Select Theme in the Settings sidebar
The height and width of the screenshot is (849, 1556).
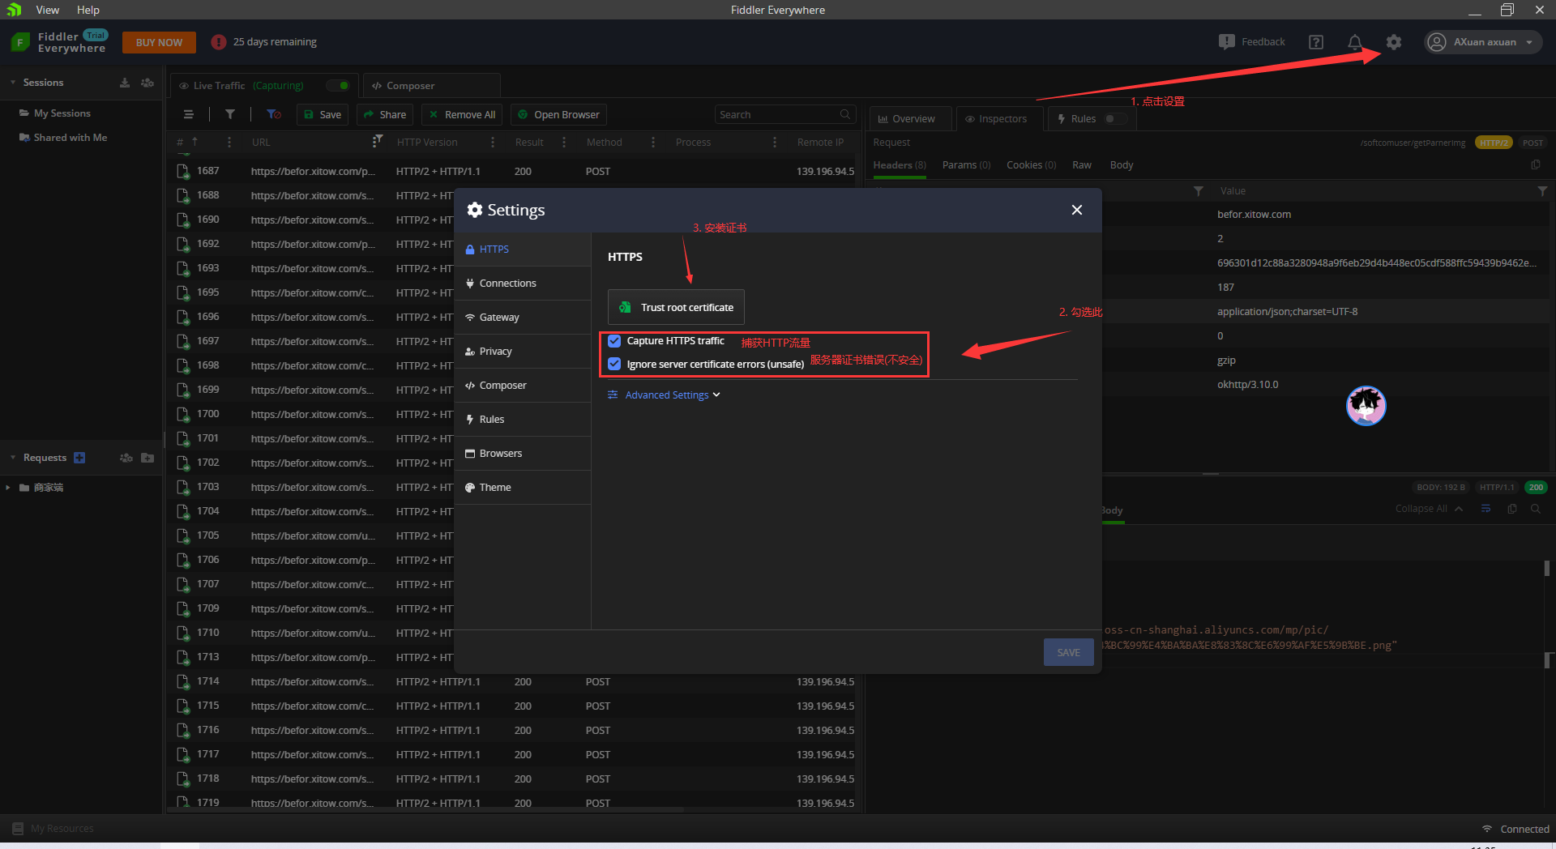[x=523, y=488]
